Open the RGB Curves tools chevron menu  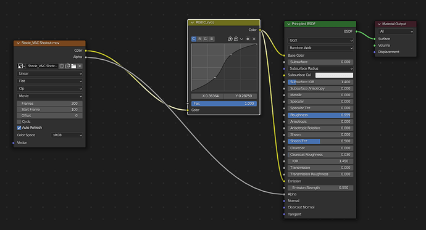coord(241,39)
